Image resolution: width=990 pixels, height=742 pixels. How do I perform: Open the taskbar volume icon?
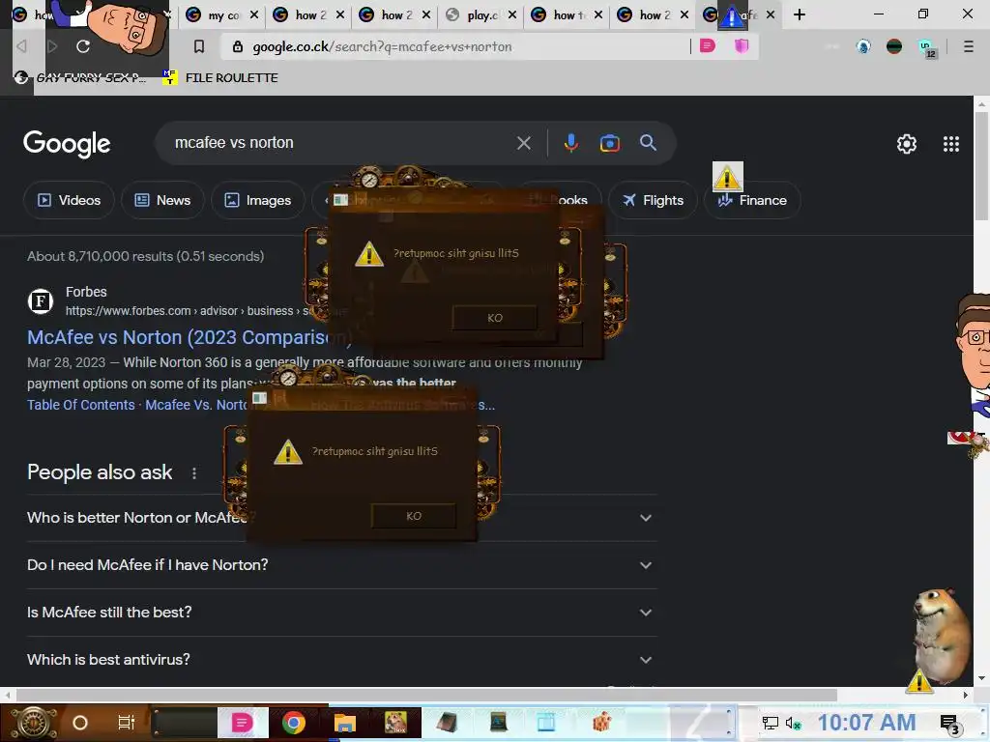[793, 723]
